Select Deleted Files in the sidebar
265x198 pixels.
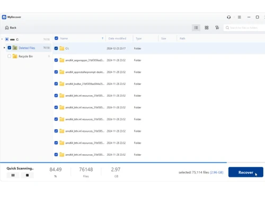[x=27, y=48]
